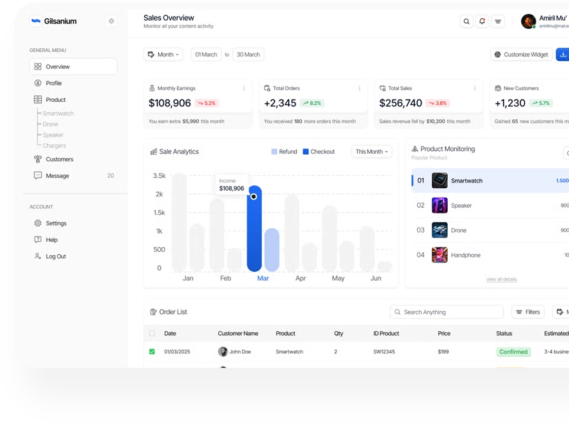Toggle the light/dark theme sun icon
This screenshot has width=569, height=423.
coord(111,21)
